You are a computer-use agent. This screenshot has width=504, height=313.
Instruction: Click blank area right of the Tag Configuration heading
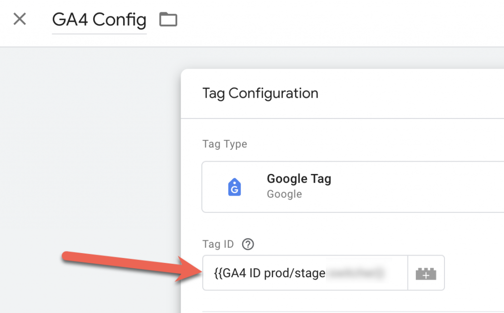(x=411, y=94)
